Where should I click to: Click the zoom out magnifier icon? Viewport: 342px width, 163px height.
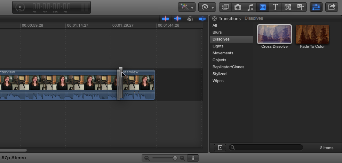click(x=147, y=158)
